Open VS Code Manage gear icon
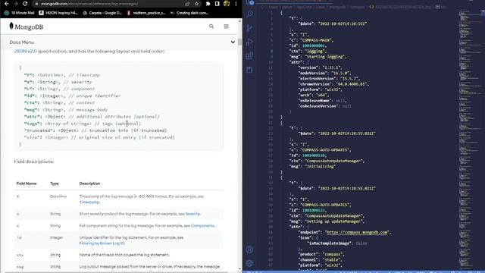Viewport: 485px width, 273px height. coord(249,263)
